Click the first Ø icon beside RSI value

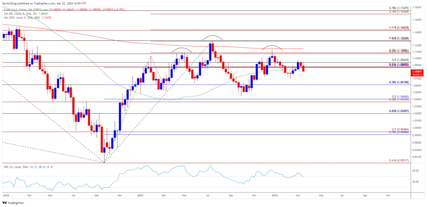pos(48,167)
